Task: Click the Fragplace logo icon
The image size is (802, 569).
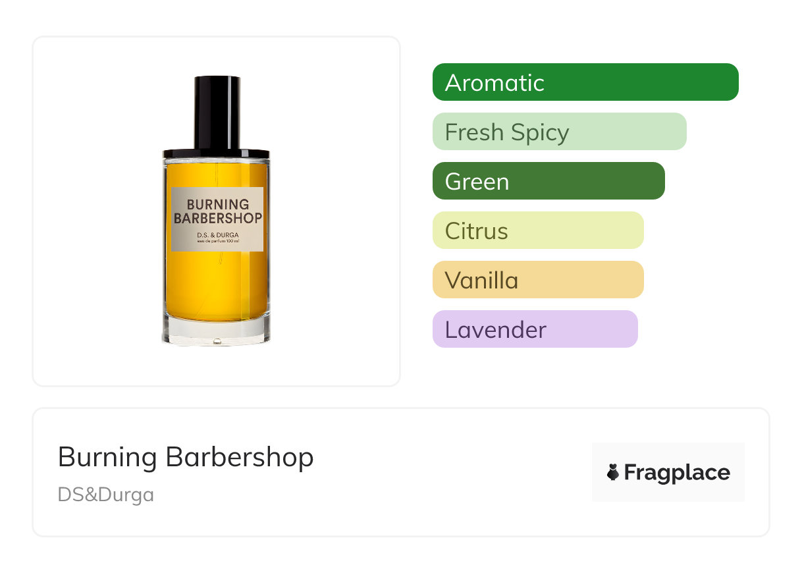Action: tap(613, 472)
